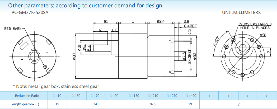Image resolution: width=277 pixels, height=109 pixels.
Task: Click the Ø33 diameter dimension label
Action: [195, 56]
